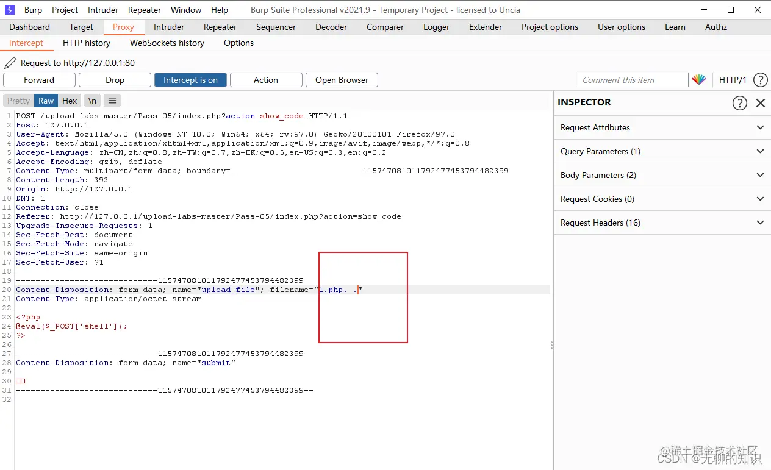Switch to the Raw view

coord(46,101)
